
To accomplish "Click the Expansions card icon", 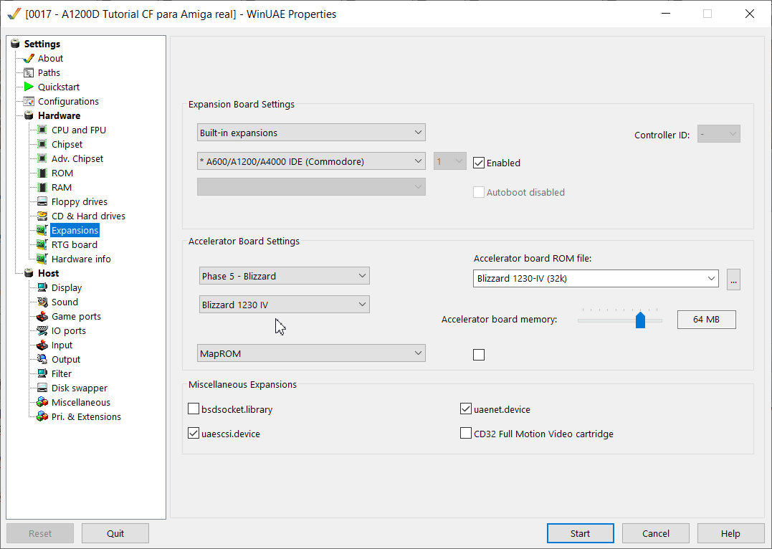I will tap(42, 230).
